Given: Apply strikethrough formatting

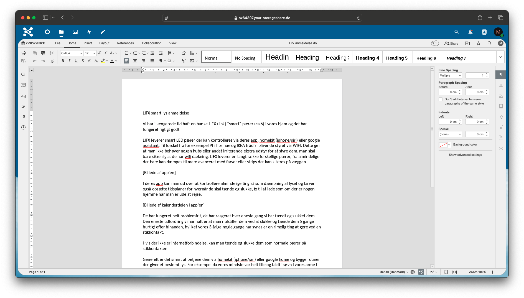Looking at the screenshot, I should [x=83, y=61].
